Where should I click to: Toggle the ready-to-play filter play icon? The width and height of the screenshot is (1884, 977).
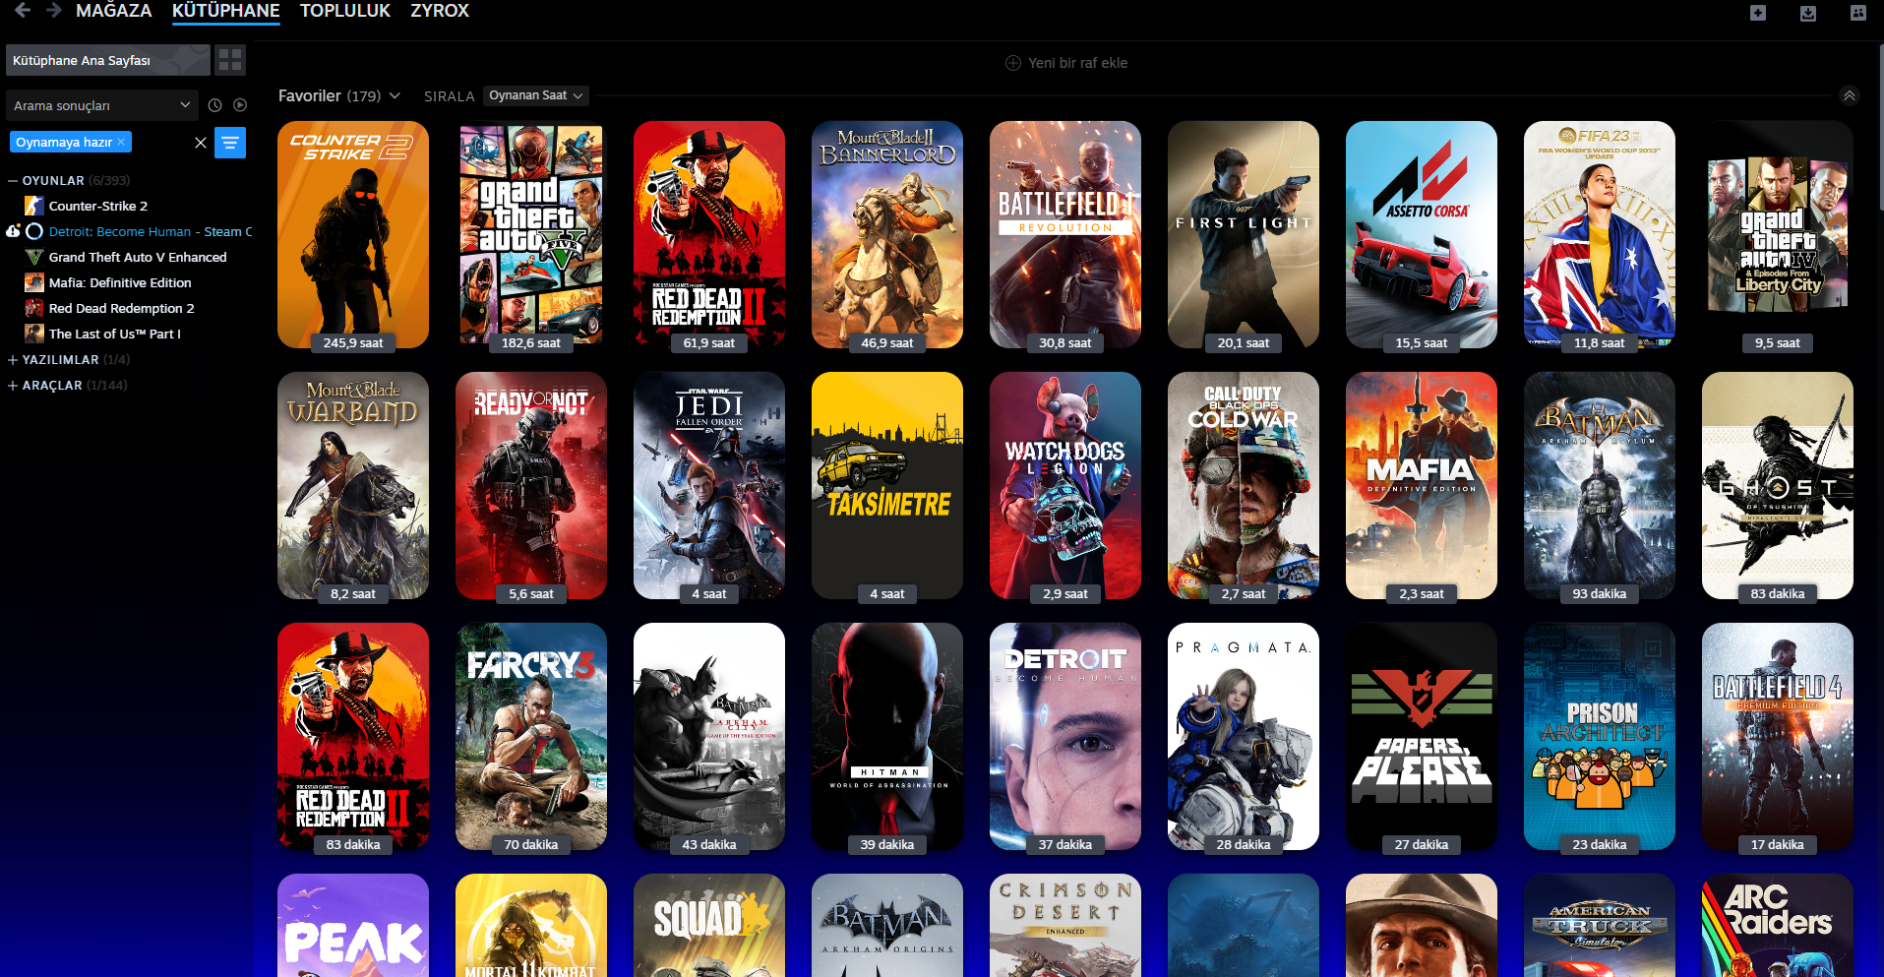click(240, 105)
